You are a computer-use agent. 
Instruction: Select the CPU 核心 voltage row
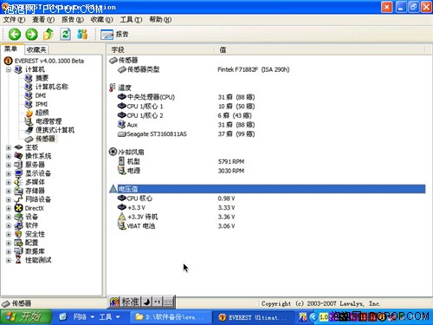point(267,198)
